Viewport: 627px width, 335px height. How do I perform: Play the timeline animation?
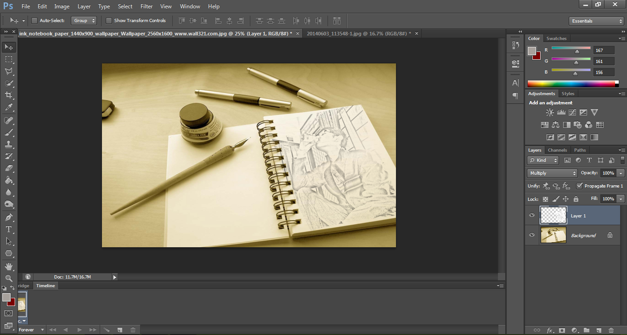79,330
